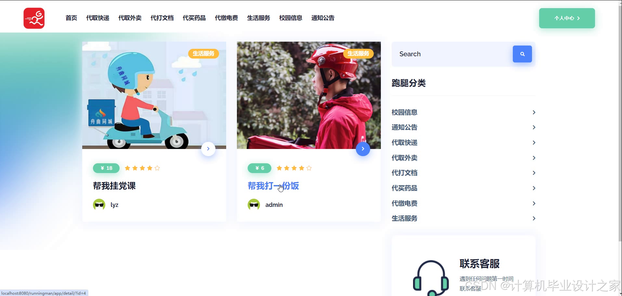Screen dimensions: 622x296
Task: Expand the 代买药品 category chevron
Action: (534, 188)
